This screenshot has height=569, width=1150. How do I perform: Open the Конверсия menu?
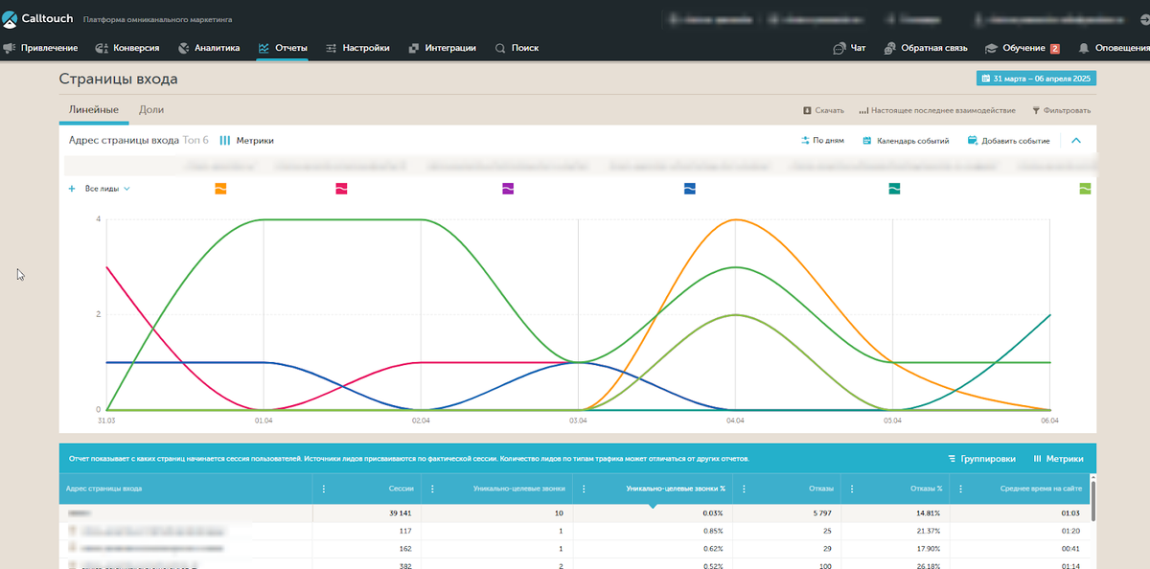pyautogui.click(x=127, y=48)
